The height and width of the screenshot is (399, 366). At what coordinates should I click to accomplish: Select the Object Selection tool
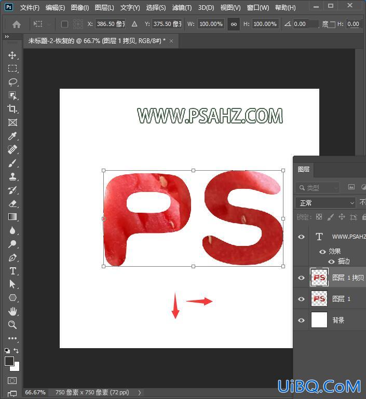tap(12, 95)
